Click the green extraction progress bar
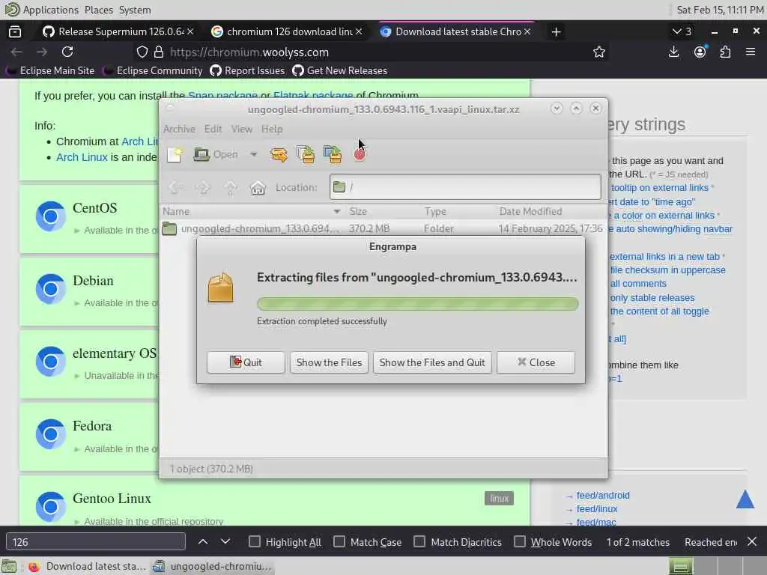This screenshot has width=767, height=575. point(418,304)
